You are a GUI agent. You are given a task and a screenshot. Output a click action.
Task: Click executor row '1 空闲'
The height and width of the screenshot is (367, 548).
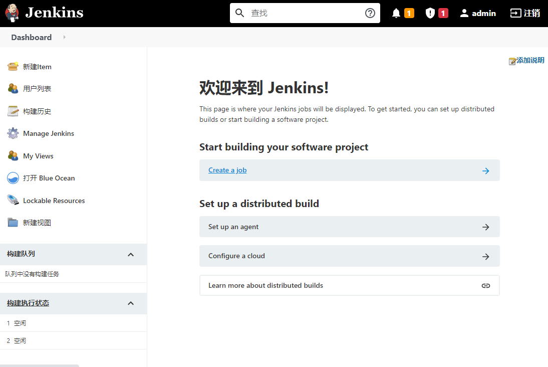pyautogui.click(x=74, y=323)
